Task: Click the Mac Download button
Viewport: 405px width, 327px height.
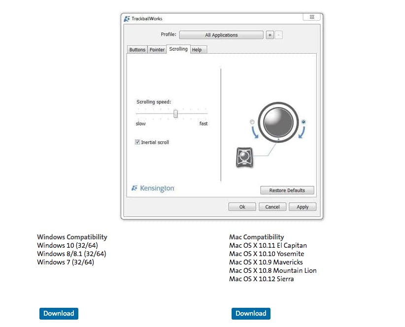Action: click(251, 313)
